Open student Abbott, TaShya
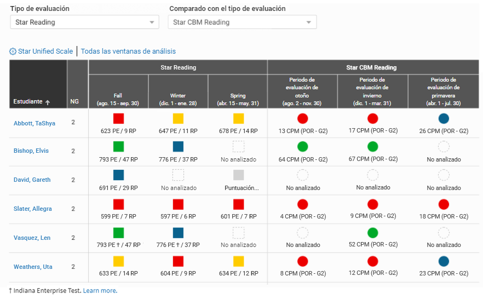483x299 pixels. click(34, 123)
